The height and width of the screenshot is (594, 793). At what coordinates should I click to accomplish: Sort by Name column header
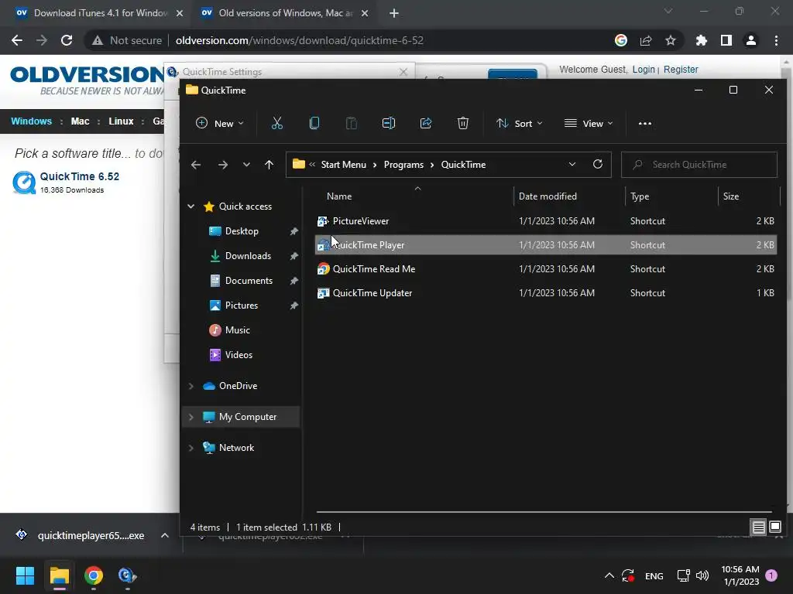click(x=339, y=196)
